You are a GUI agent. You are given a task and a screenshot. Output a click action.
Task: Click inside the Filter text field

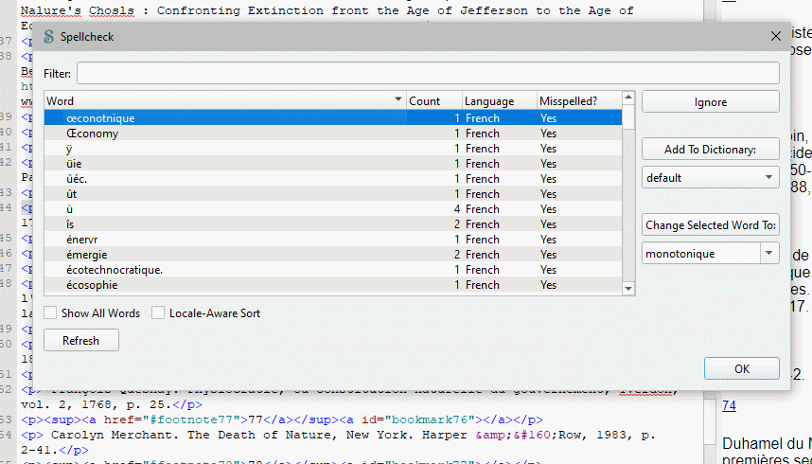point(428,74)
